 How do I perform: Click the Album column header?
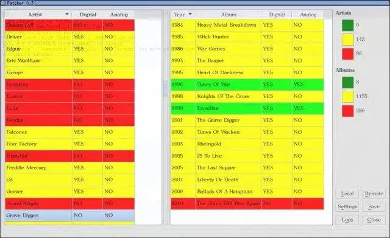point(229,15)
